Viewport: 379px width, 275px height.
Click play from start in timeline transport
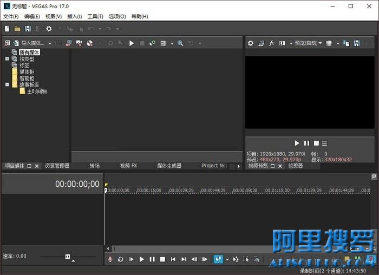131,259
